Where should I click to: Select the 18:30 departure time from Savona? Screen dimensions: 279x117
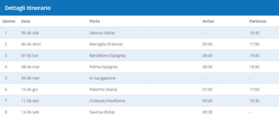254,33
